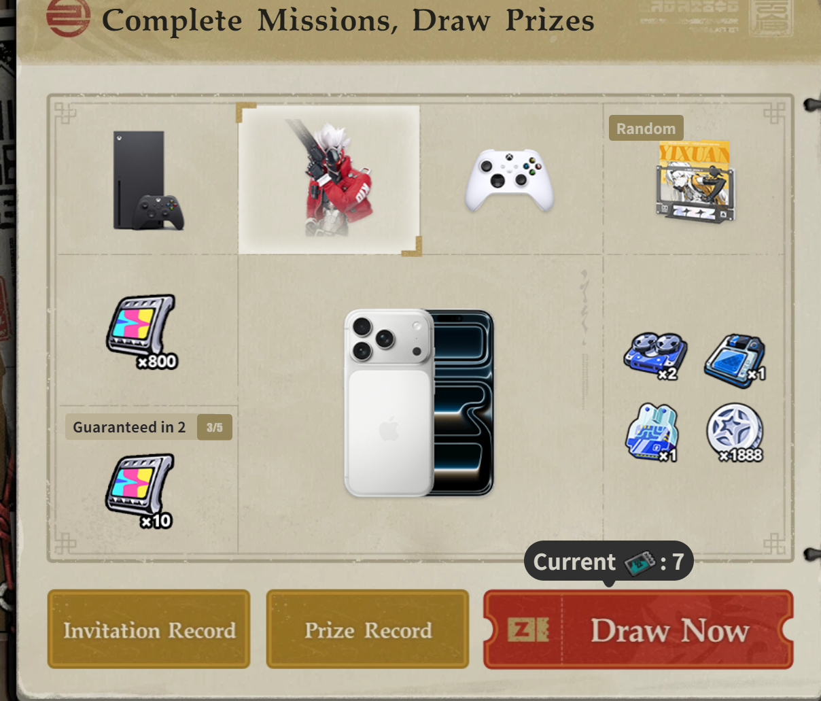Click the Random tag on Yixuan prize

[646, 129]
